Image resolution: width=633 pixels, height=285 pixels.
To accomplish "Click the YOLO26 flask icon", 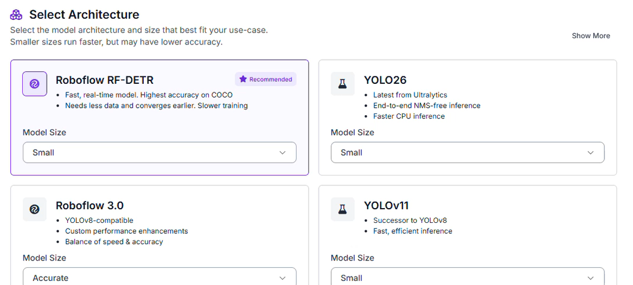I will click(342, 84).
